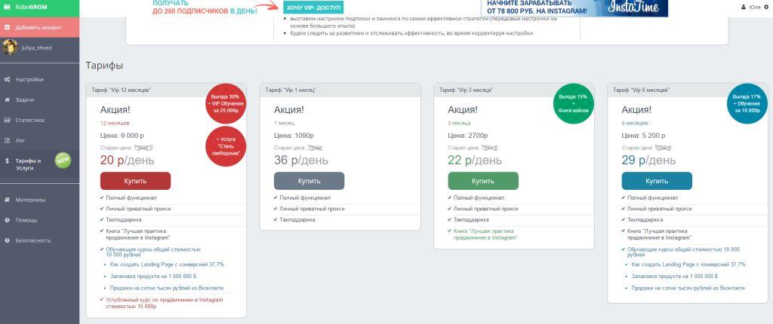Click the Безопасность sidebar icon
This screenshot has height=324, width=773.
[x=7, y=240]
